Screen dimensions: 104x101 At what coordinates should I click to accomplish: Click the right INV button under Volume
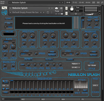(x=96, y=20)
